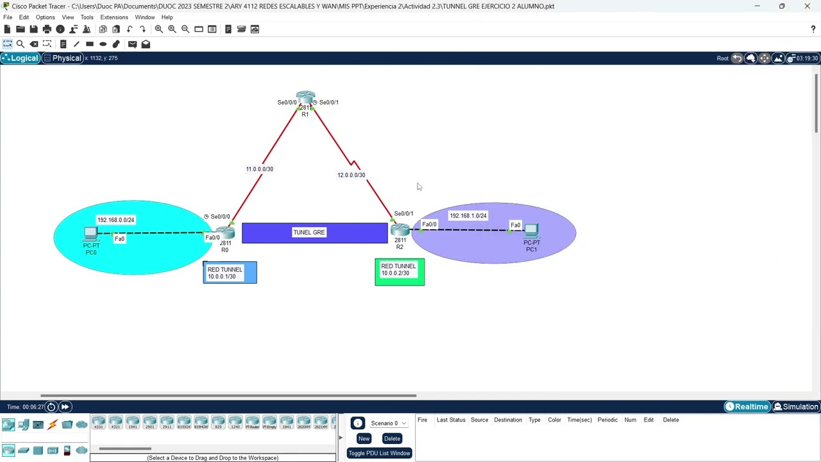821x462 pixels.
Task: Zoom in on the workspace
Action: click(x=158, y=29)
